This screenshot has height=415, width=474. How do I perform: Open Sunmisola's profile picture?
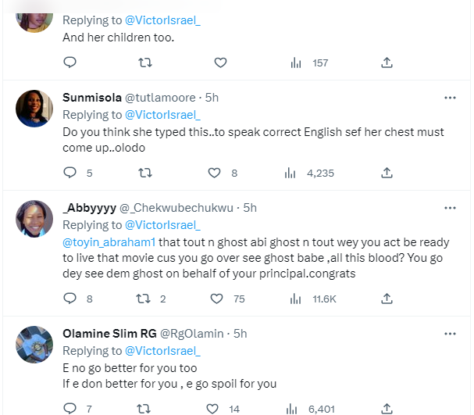point(34,109)
